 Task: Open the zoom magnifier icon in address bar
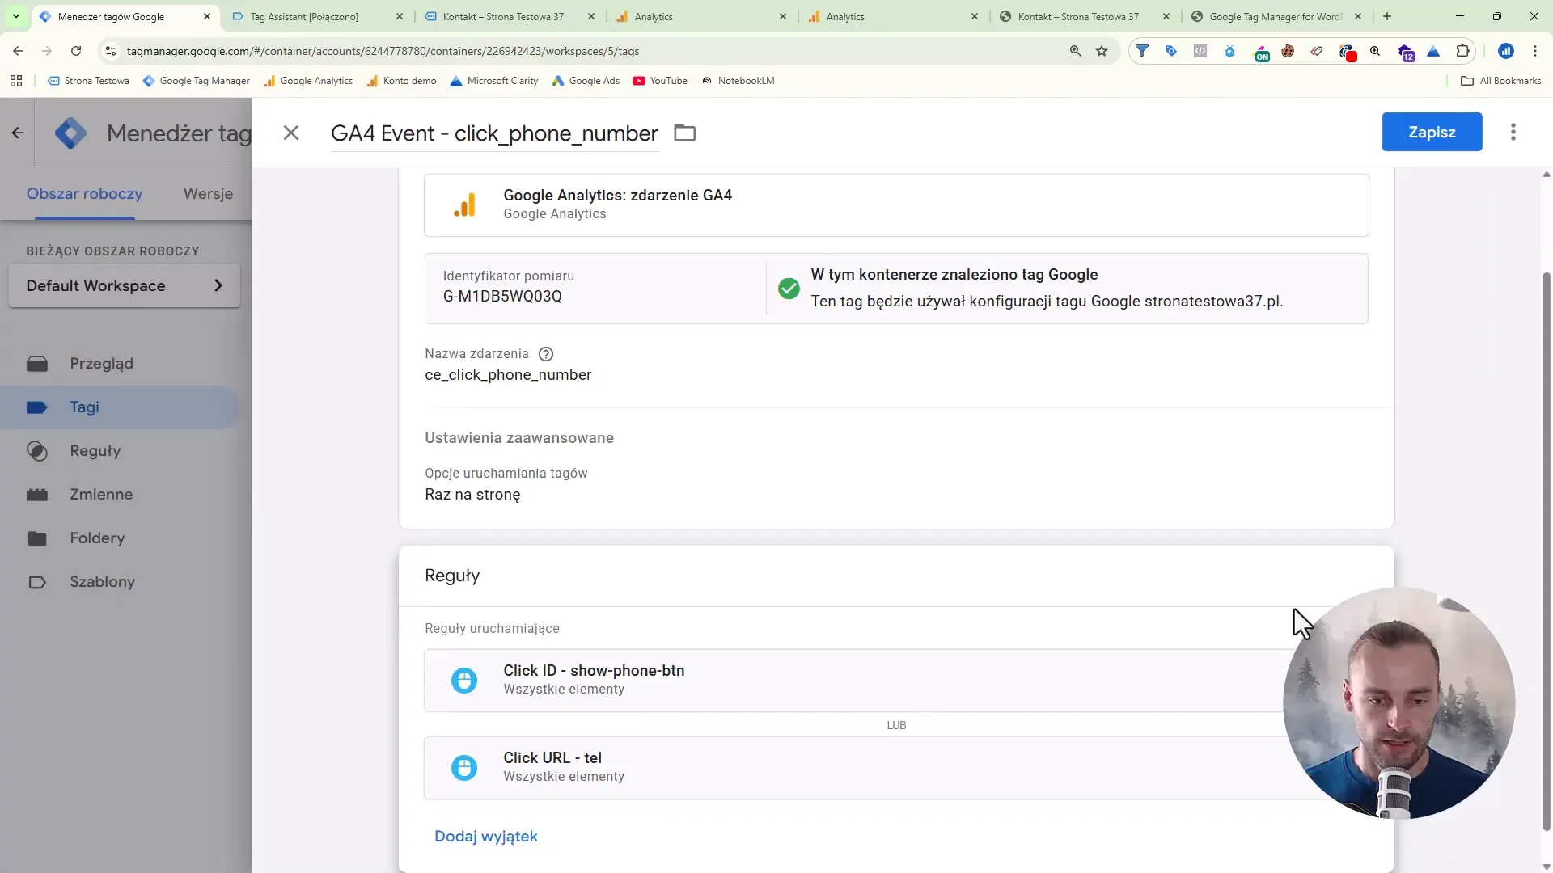[1075, 51]
